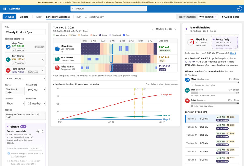Screen dimensions: 244x166
Task: Click the Priya 161 chart label
Action: coord(168,95)
